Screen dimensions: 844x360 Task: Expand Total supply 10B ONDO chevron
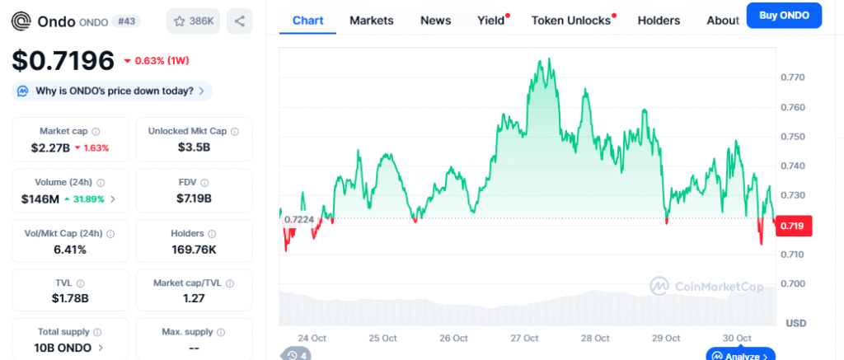(x=101, y=348)
